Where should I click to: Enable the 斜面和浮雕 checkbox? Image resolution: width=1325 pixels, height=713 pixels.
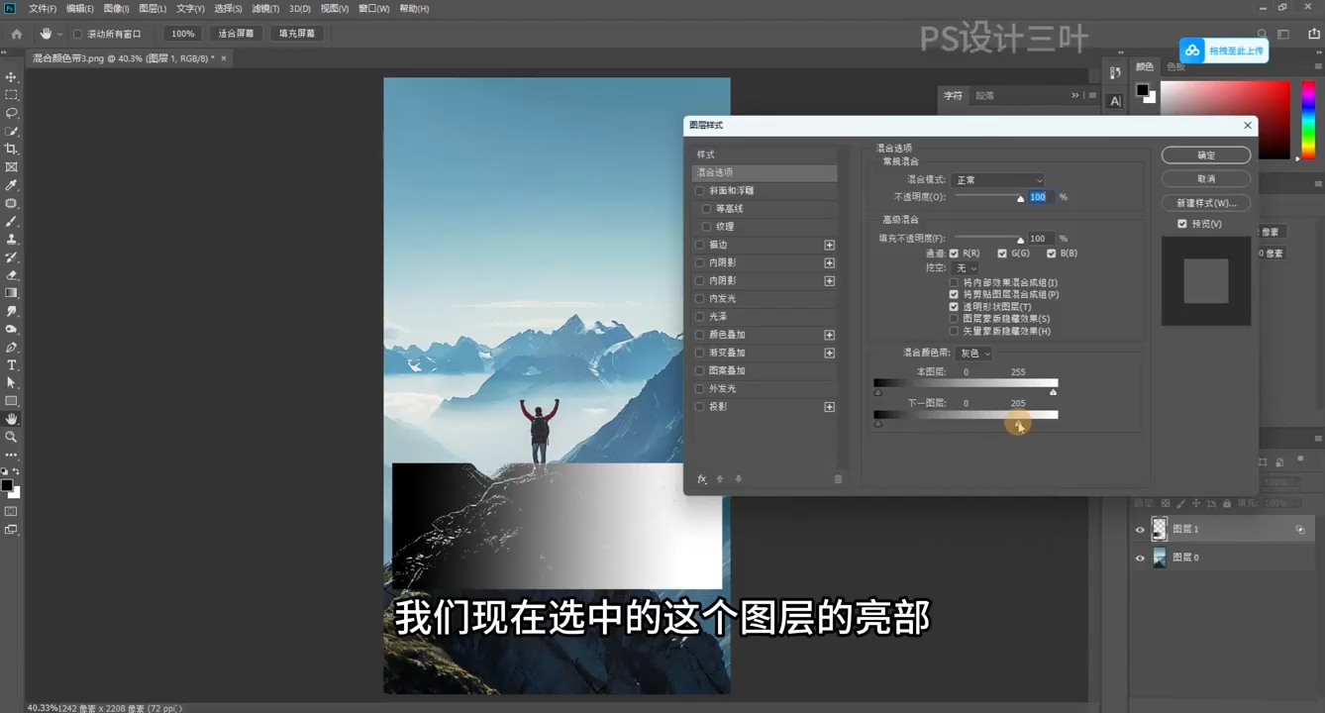click(x=700, y=191)
